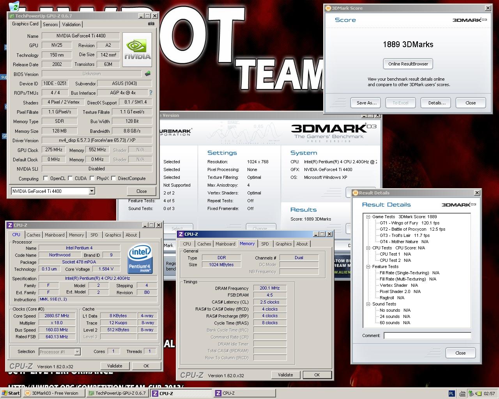The height and width of the screenshot is (399, 499).
Task: Click OK in the left CPU-Z window
Action: [x=146, y=366]
